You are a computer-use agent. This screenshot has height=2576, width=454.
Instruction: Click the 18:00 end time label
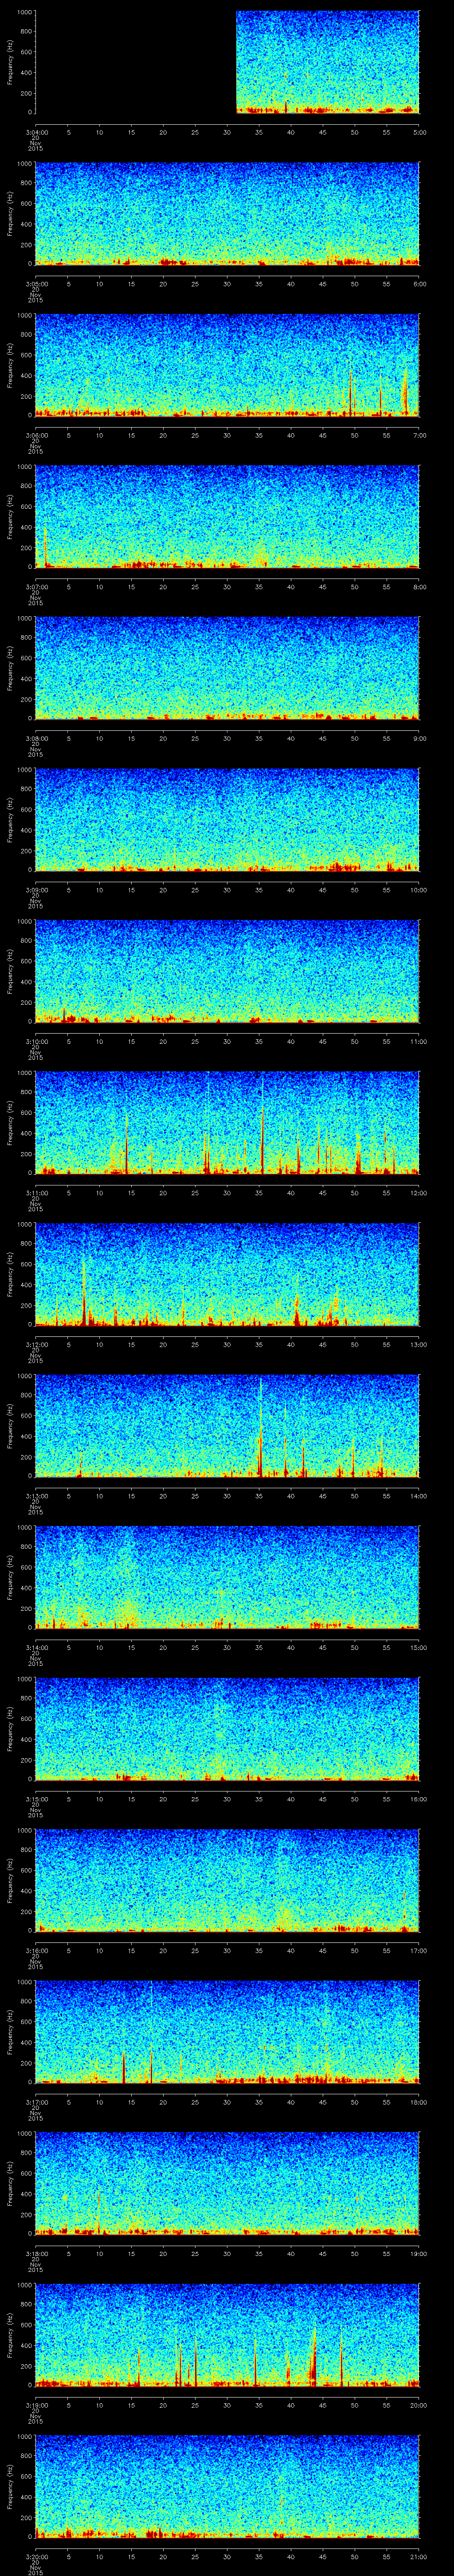[418, 2101]
